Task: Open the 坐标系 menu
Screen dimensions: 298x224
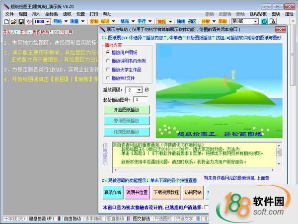Action: tap(52, 14)
